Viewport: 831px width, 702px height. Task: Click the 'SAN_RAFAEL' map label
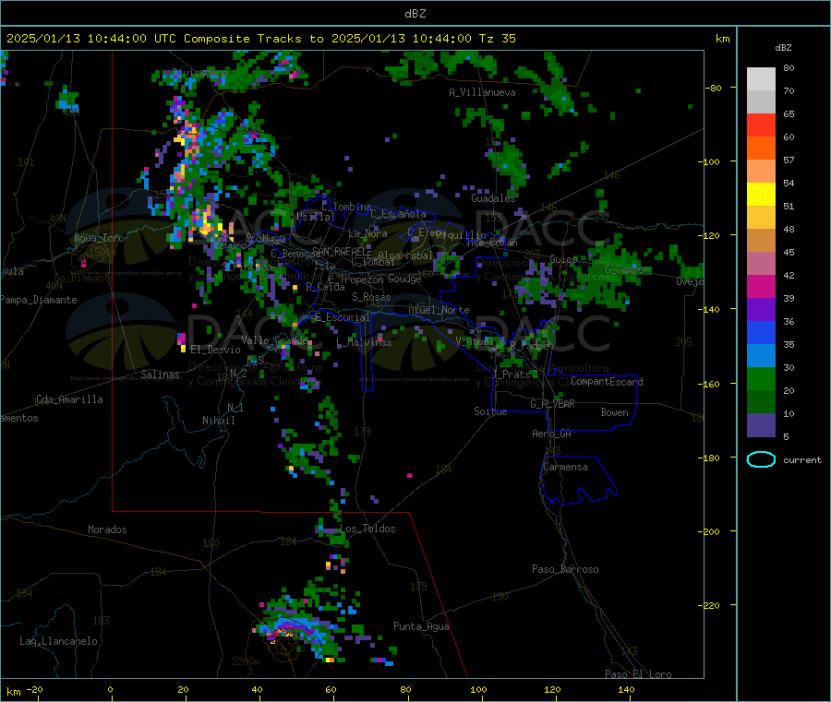click(x=340, y=251)
